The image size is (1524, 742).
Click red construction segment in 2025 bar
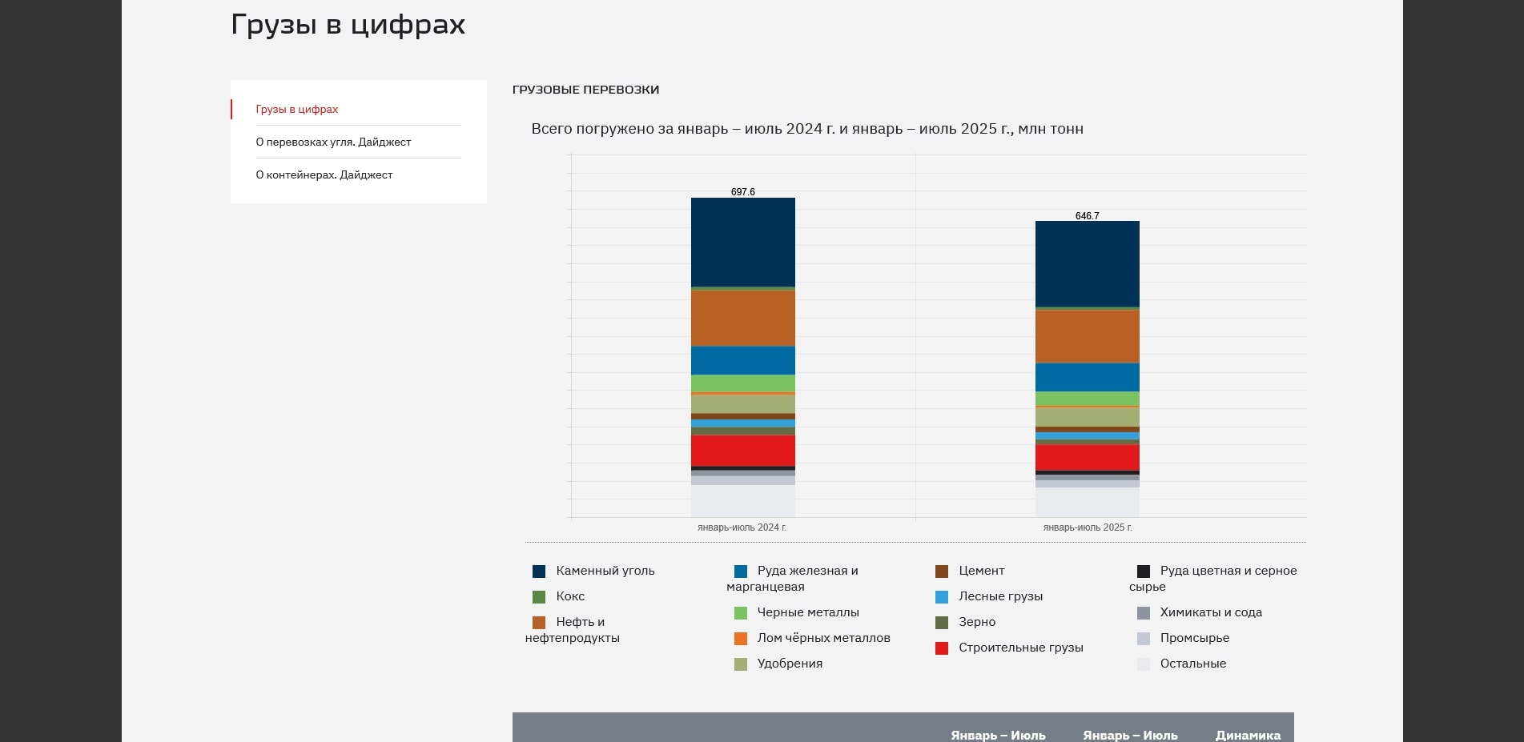click(1087, 457)
